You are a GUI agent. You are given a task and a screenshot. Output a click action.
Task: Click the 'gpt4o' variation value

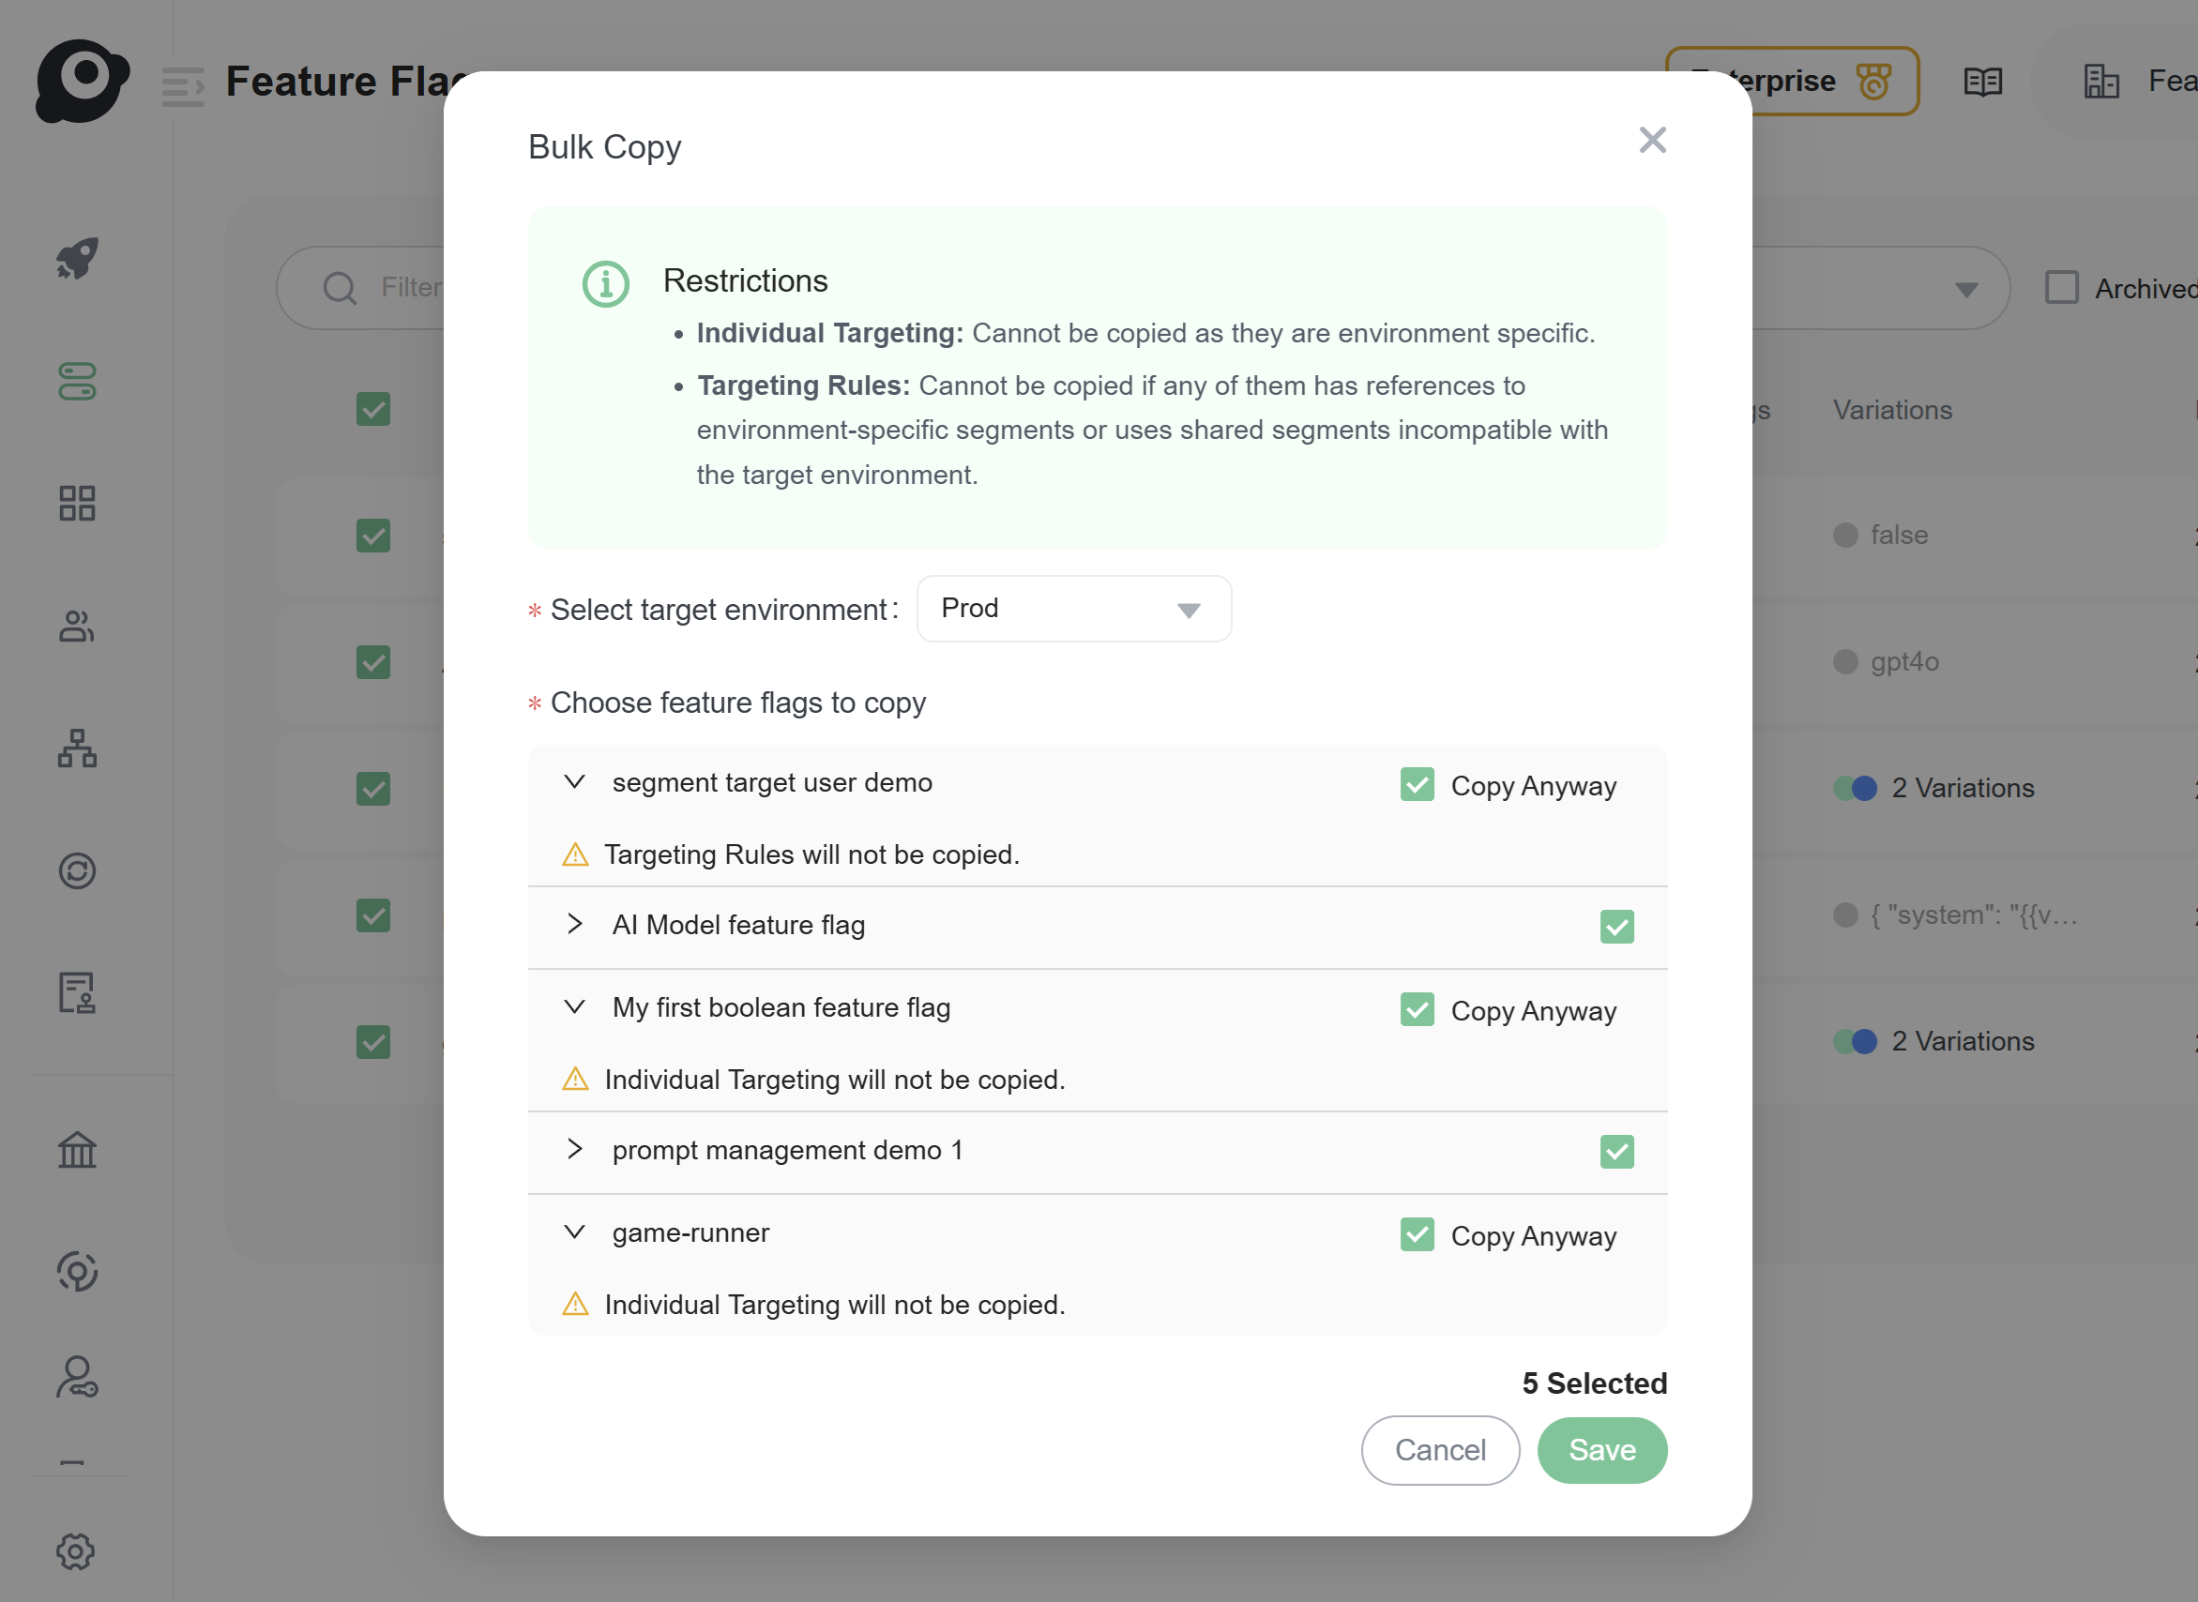pyautogui.click(x=1904, y=662)
